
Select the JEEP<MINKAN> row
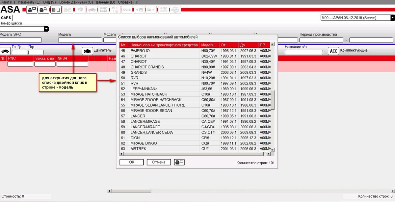click(x=195, y=89)
